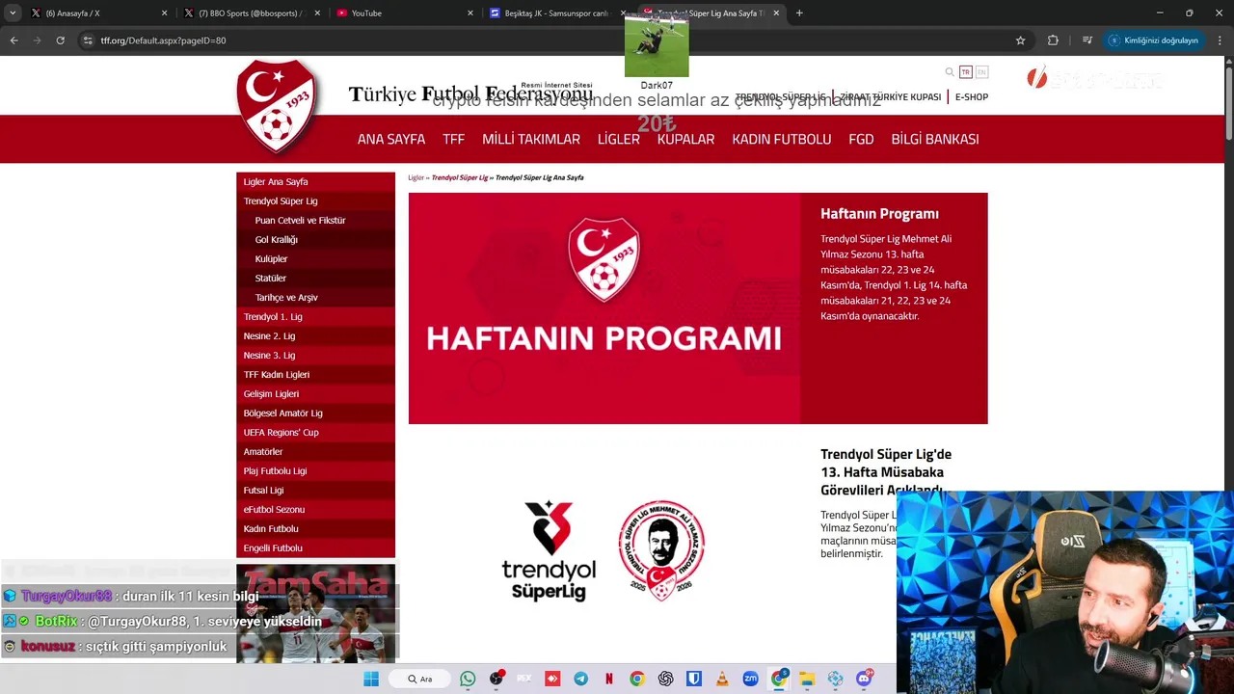Screen dimensions: 1234x694
Task: Expand Nesine 3. Lig section
Action: pyautogui.click(x=315, y=355)
